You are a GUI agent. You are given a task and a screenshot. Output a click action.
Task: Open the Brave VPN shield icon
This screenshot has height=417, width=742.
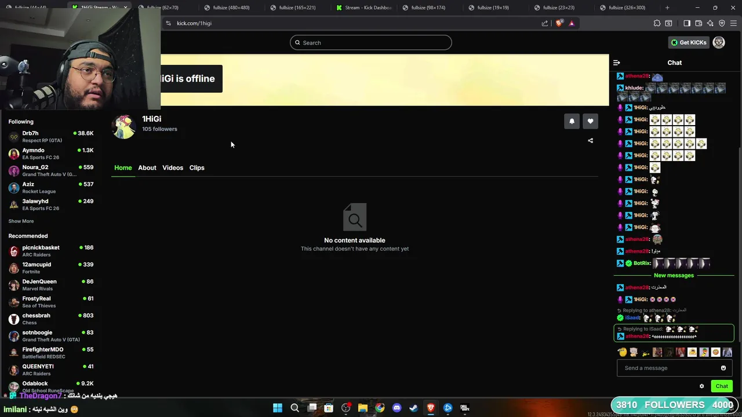click(x=722, y=23)
